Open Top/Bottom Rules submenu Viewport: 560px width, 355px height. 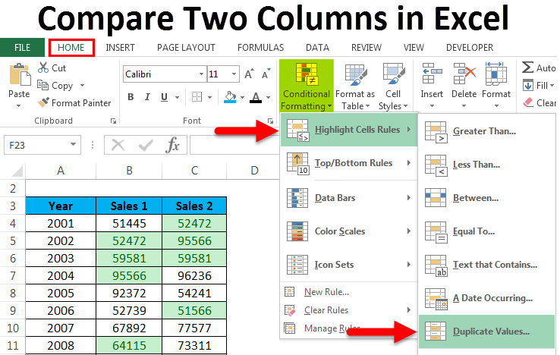click(x=349, y=163)
